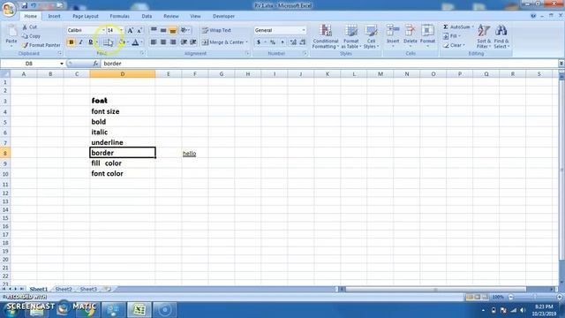Switch to the Page Layout tab

(x=86, y=16)
